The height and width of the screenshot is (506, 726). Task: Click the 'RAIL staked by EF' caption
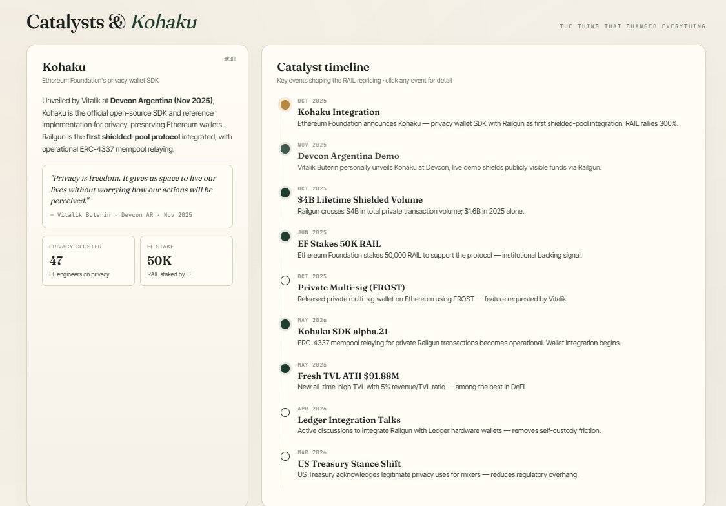(170, 274)
